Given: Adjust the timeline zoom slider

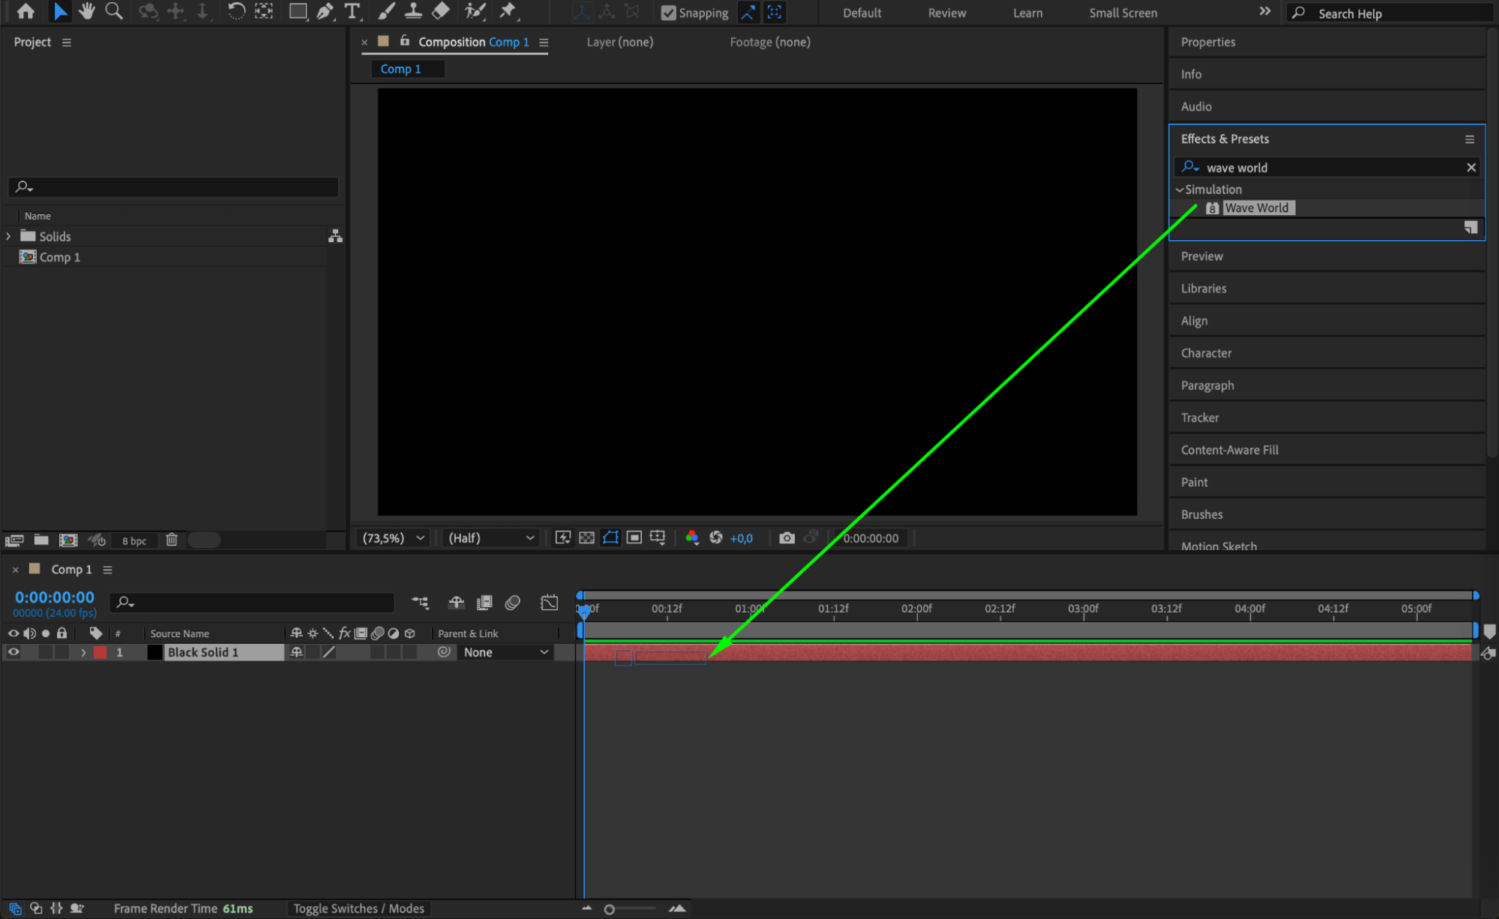Looking at the screenshot, I should (x=610, y=909).
